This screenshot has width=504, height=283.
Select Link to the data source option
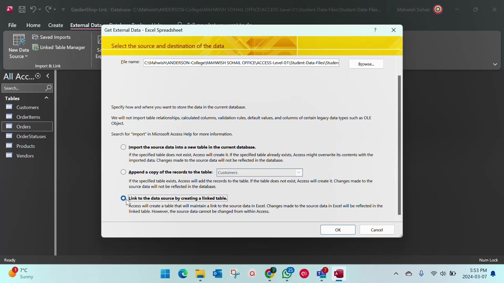(x=124, y=198)
